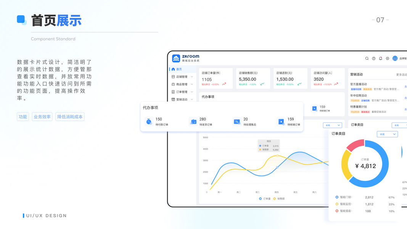
Task: Click the 5000 y-axis label
Action: tap(205, 137)
